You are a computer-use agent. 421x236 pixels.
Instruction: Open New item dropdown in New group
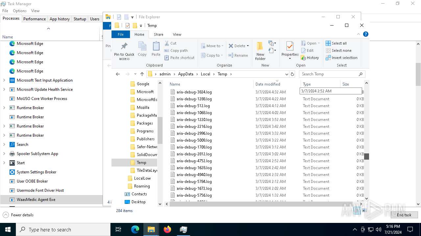pyautogui.click(x=272, y=43)
